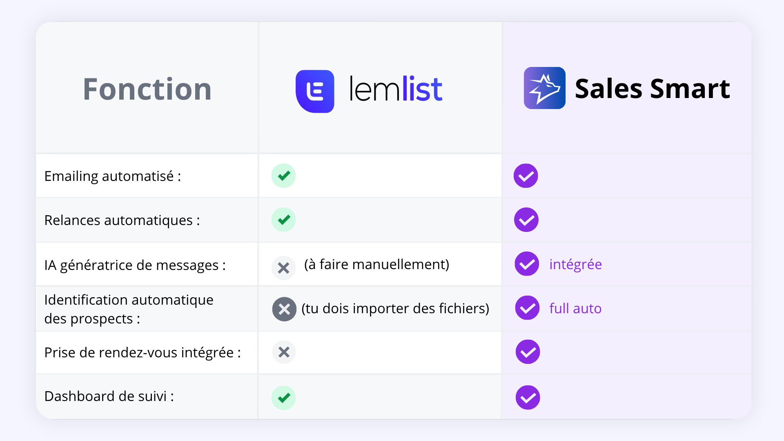The width and height of the screenshot is (784, 441).
Task: Click the Fonction column header
Action: [x=147, y=89]
